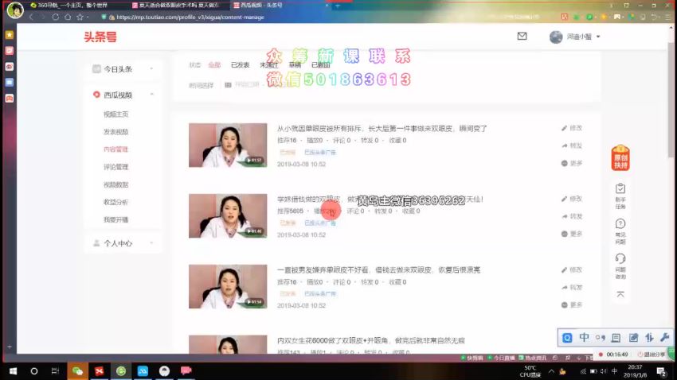Expand the 今日头条 sidebar section
Image resolution: width=677 pixels, height=380 pixels.
coord(123,69)
